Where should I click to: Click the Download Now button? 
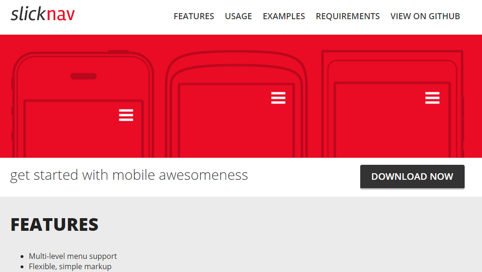(412, 176)
